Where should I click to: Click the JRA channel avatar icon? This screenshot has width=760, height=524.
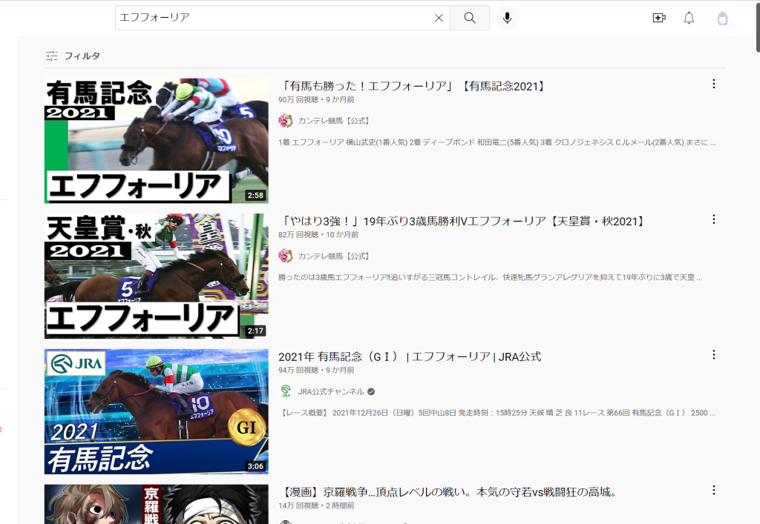pos(286,392)
